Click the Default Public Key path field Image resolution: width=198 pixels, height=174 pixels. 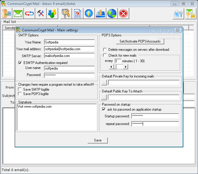[143, 97]
